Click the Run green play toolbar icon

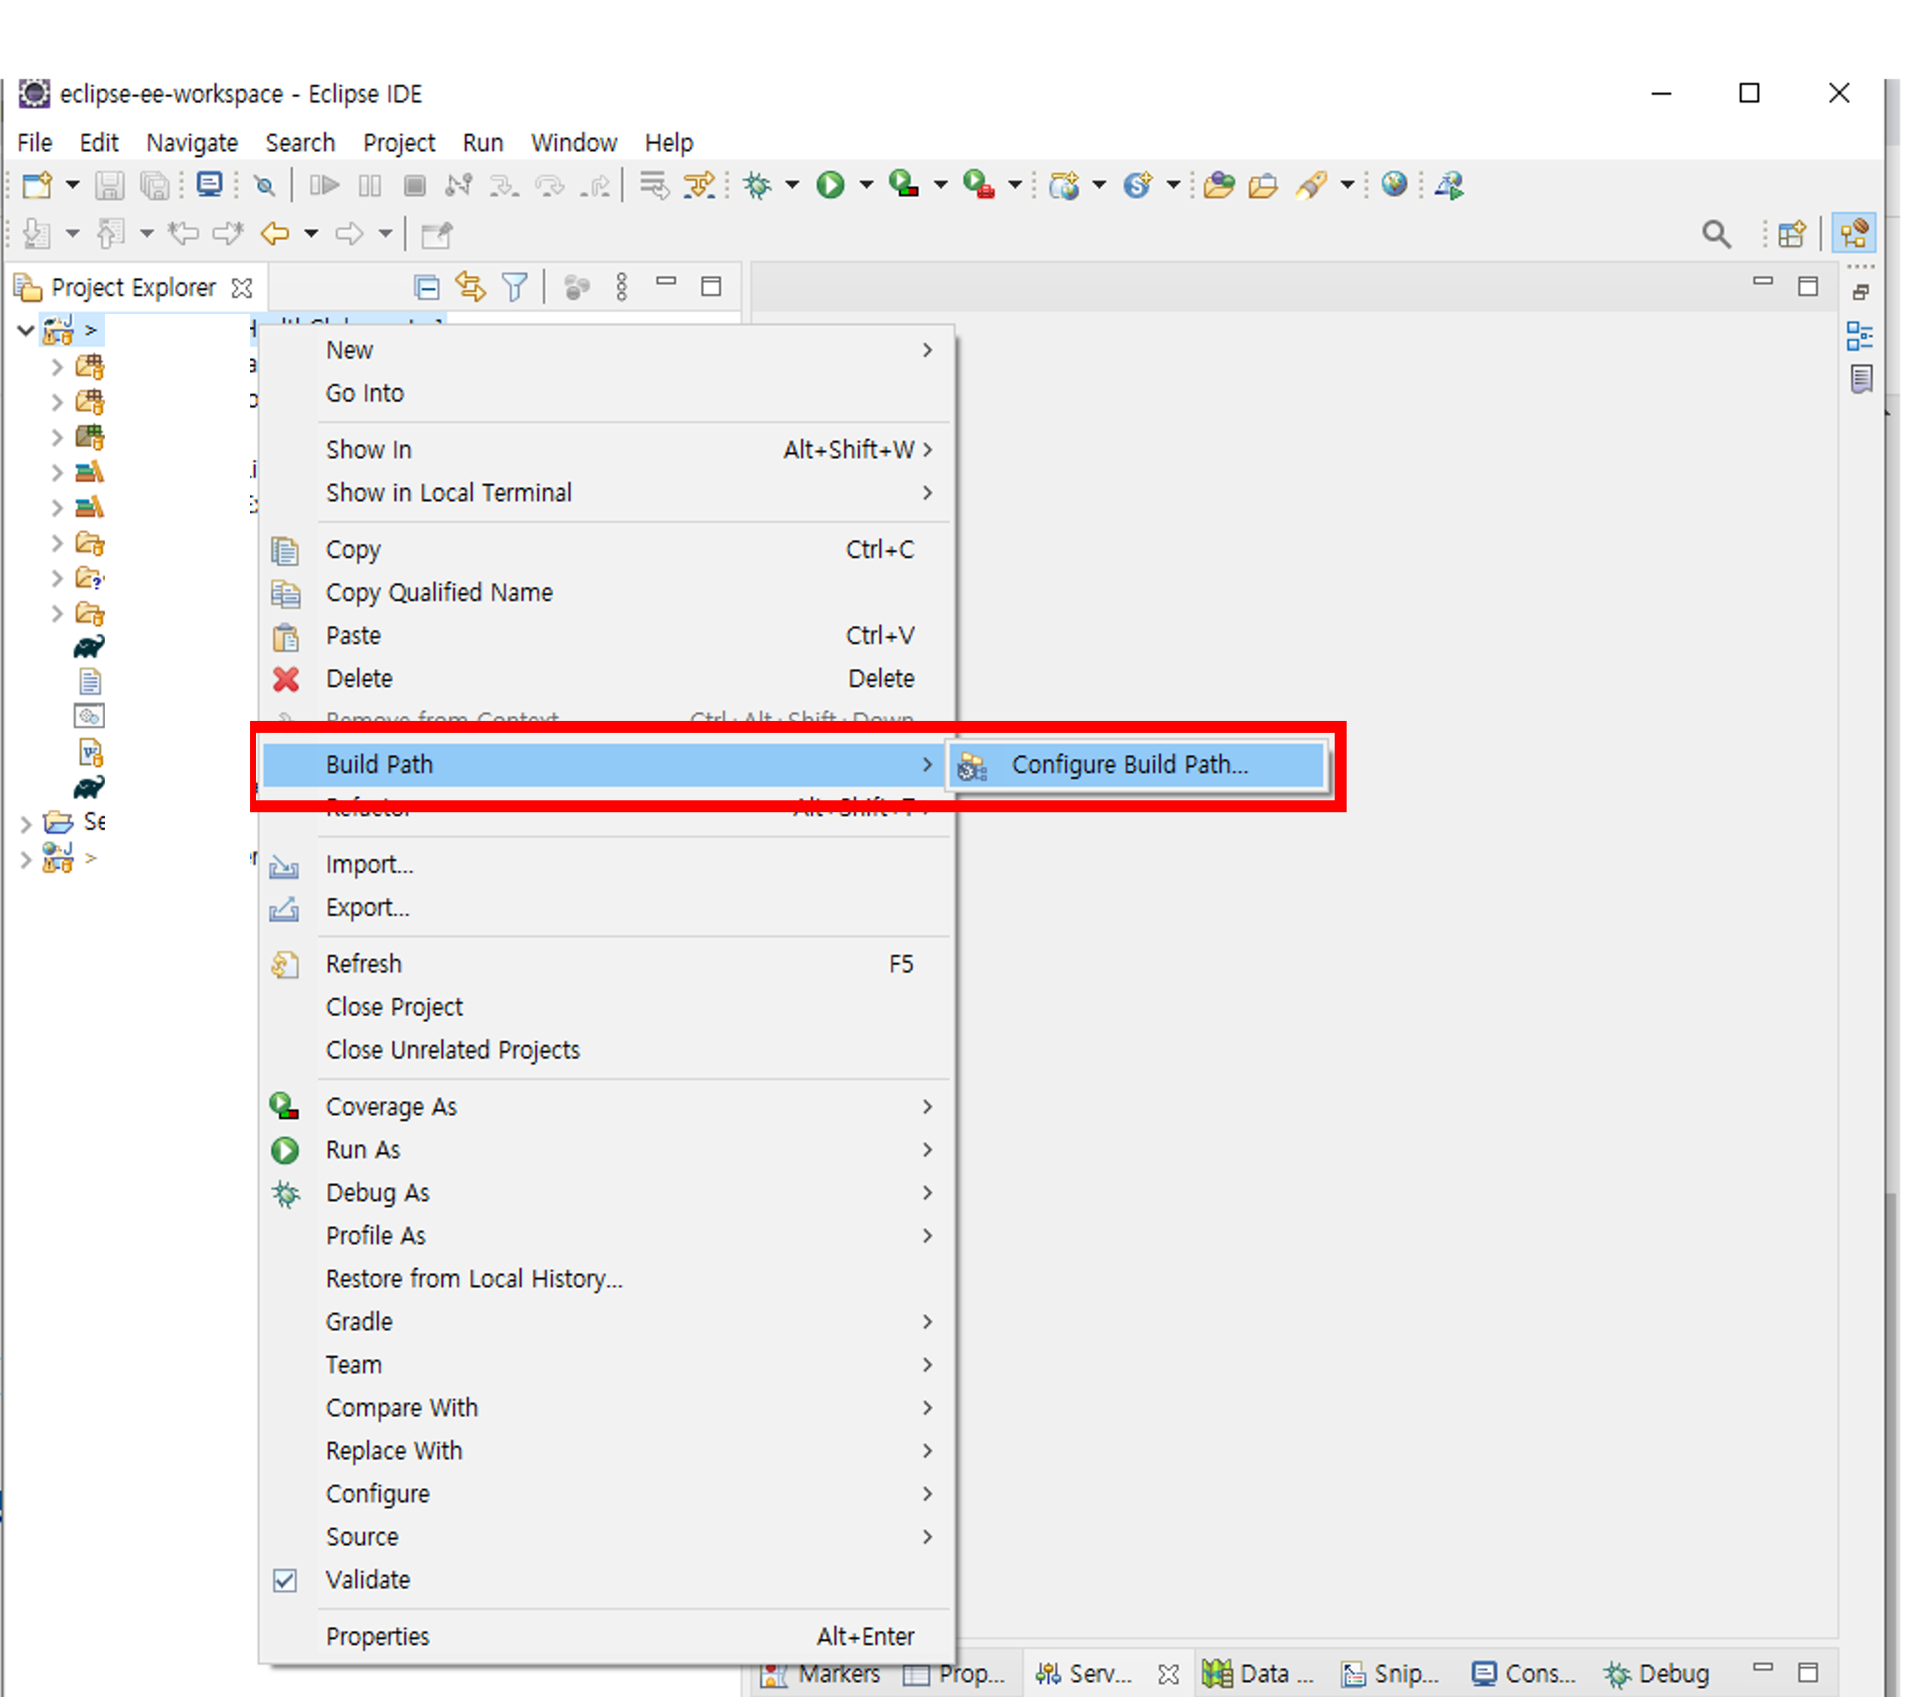(829, 185)
